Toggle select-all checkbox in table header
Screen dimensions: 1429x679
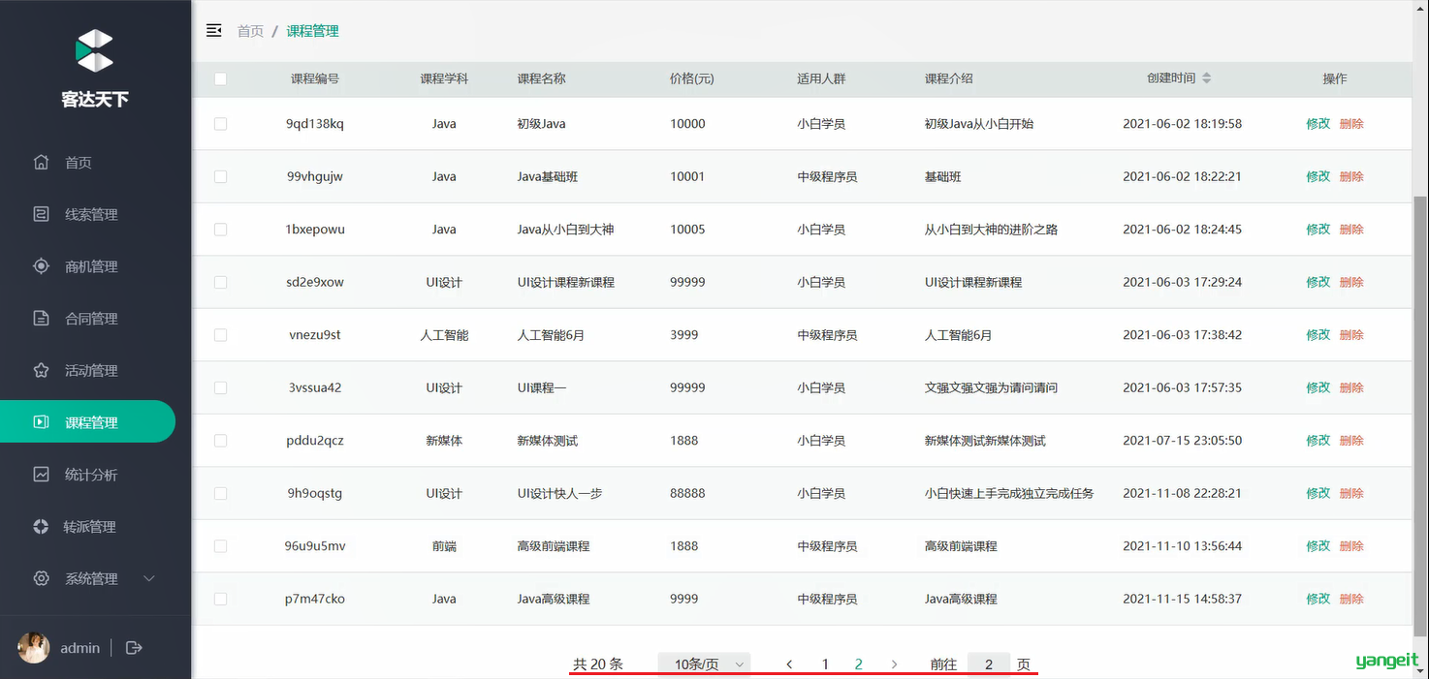221,78
